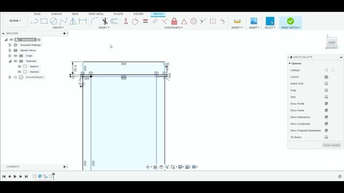Uncheck Show Projected Geometries checkbox
Screen dimensions: 344x193
(326, 130)
